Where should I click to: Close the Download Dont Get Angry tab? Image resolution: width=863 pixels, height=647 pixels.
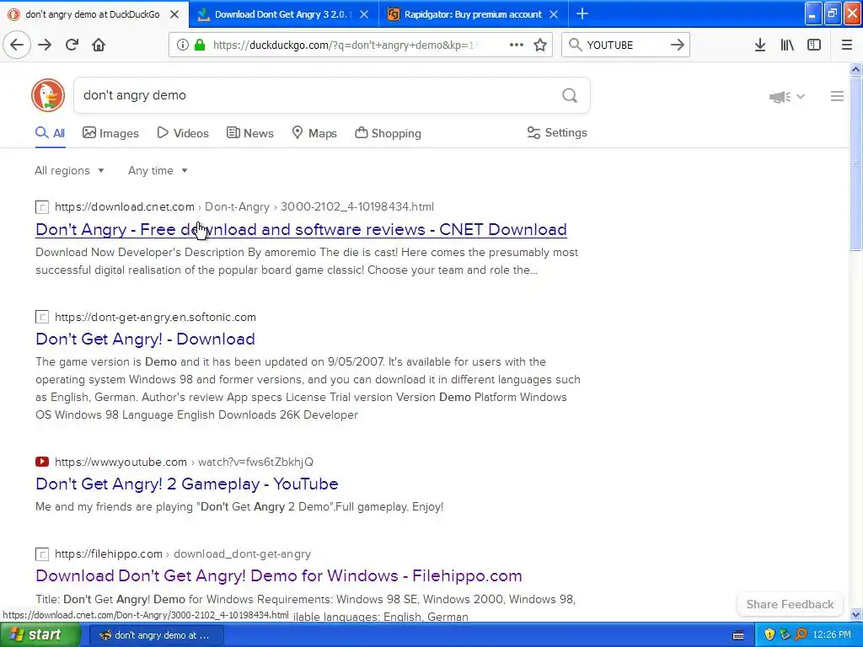point(364,14)
